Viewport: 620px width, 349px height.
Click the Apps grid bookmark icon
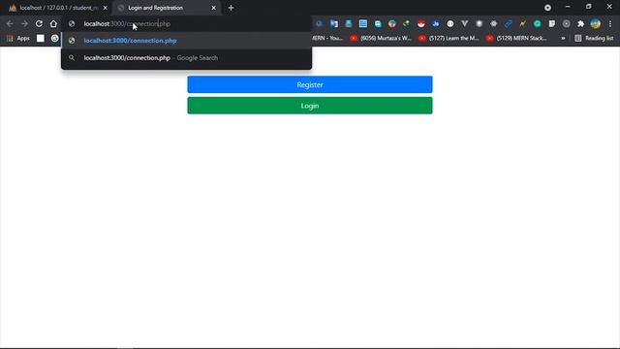pos(10,39)
